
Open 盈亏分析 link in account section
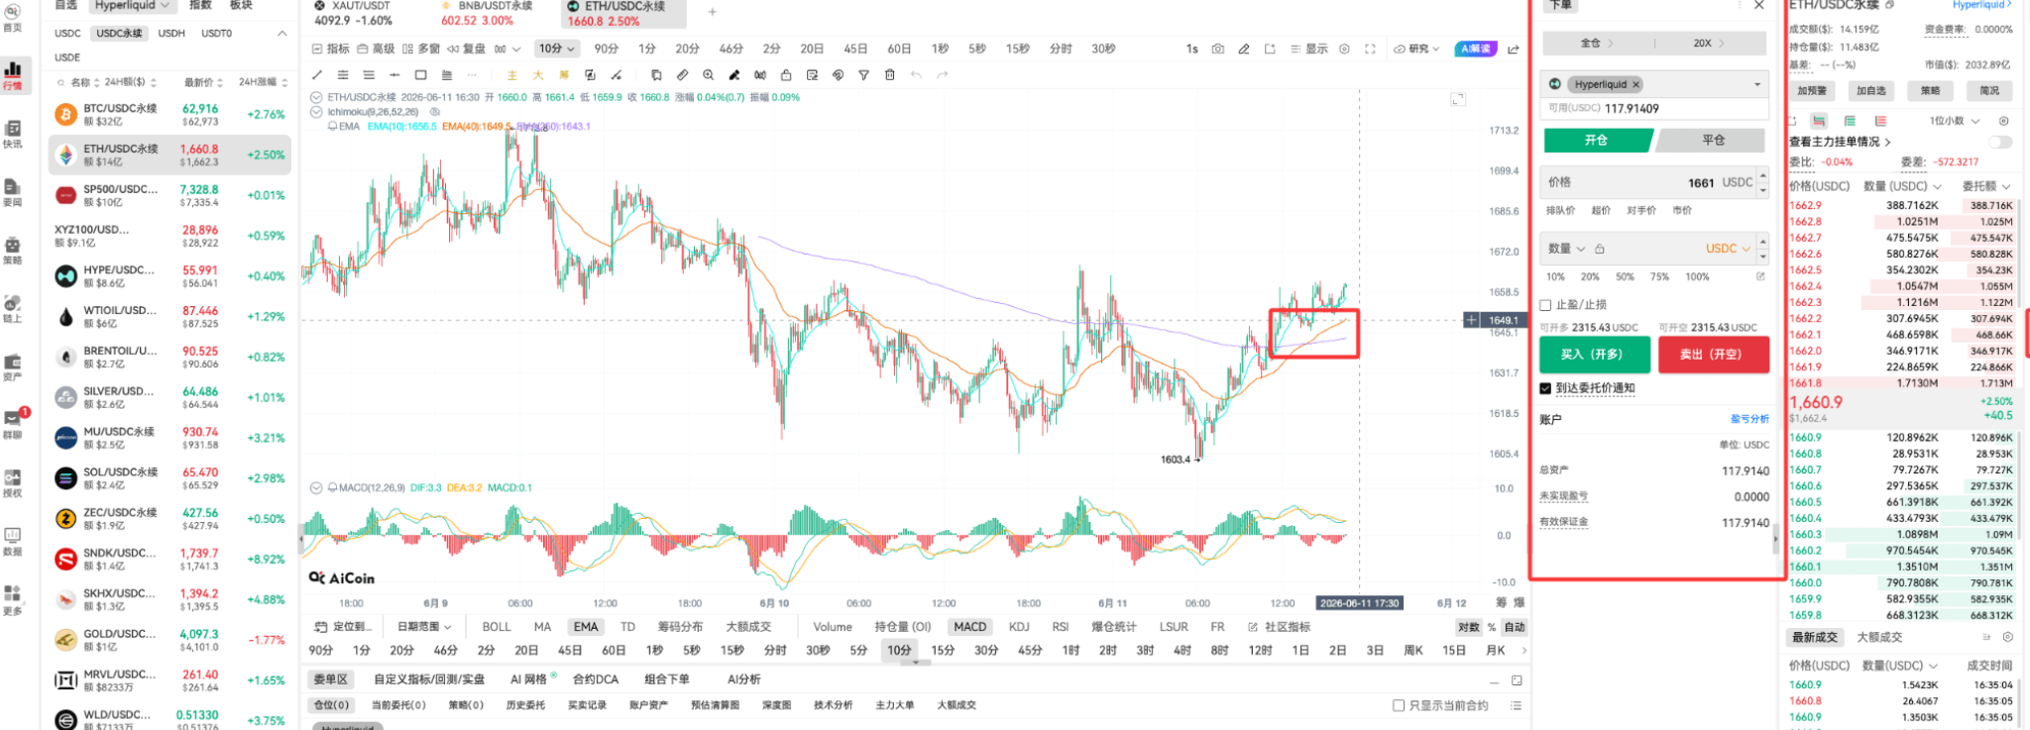click(1749, 419)
